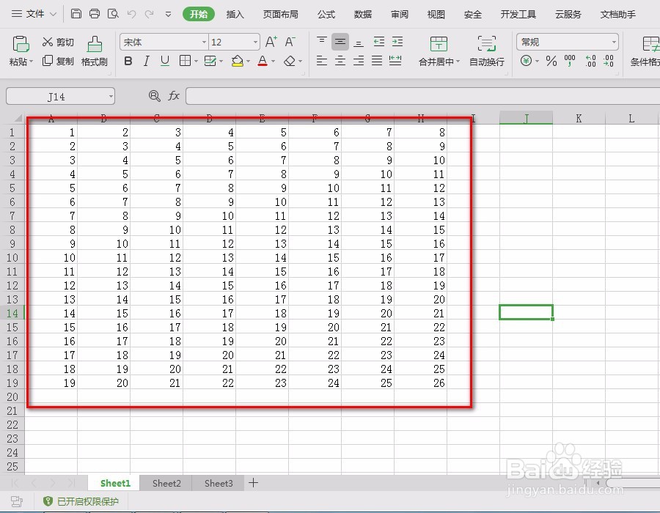This screenshot has width=660, height=513.
Task: Click Merge and Center (合并居中) button
Action: coord(439,51)
